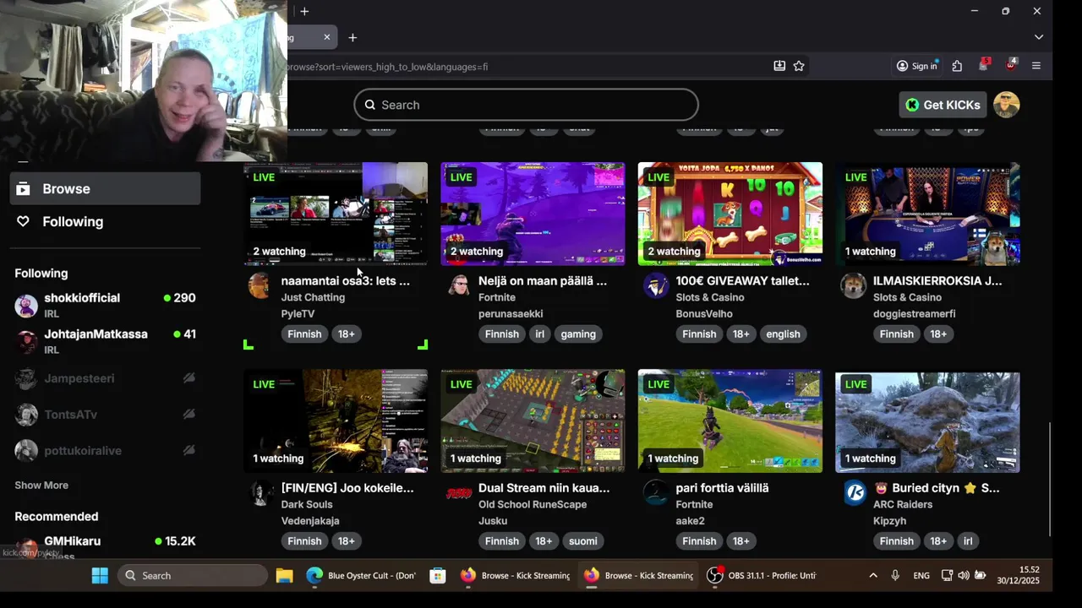Image resolution: width=1082 pixels, height=608 pixels.
Task: Click the irl tag on Kipzyh stream
Action: point(968,540)
